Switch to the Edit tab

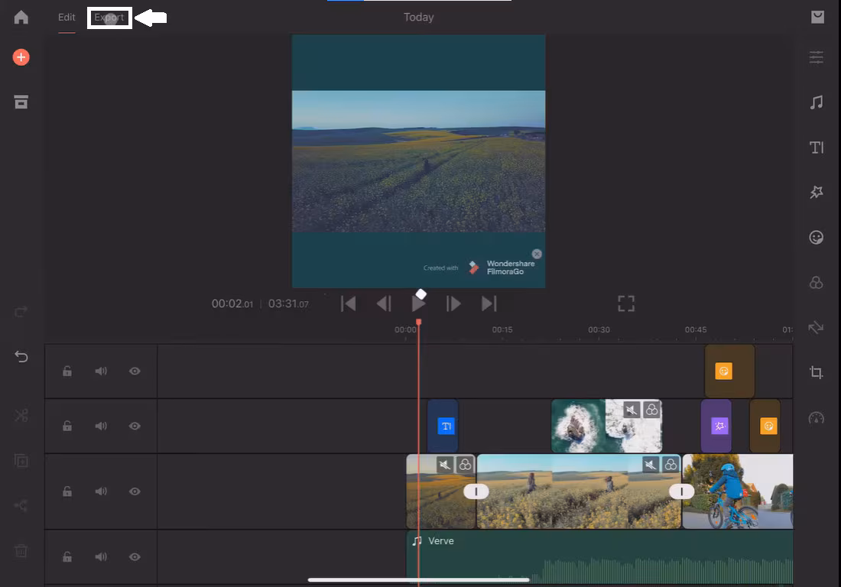(x=67, y=17)
